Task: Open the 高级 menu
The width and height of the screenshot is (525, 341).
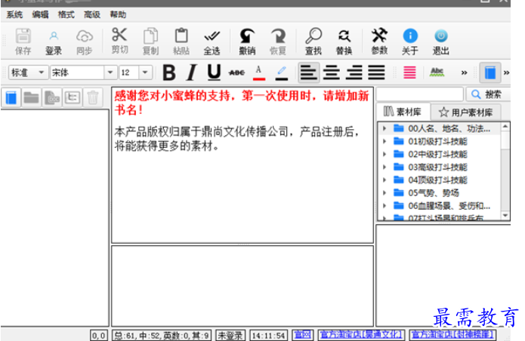Action: tap(91, 14)
